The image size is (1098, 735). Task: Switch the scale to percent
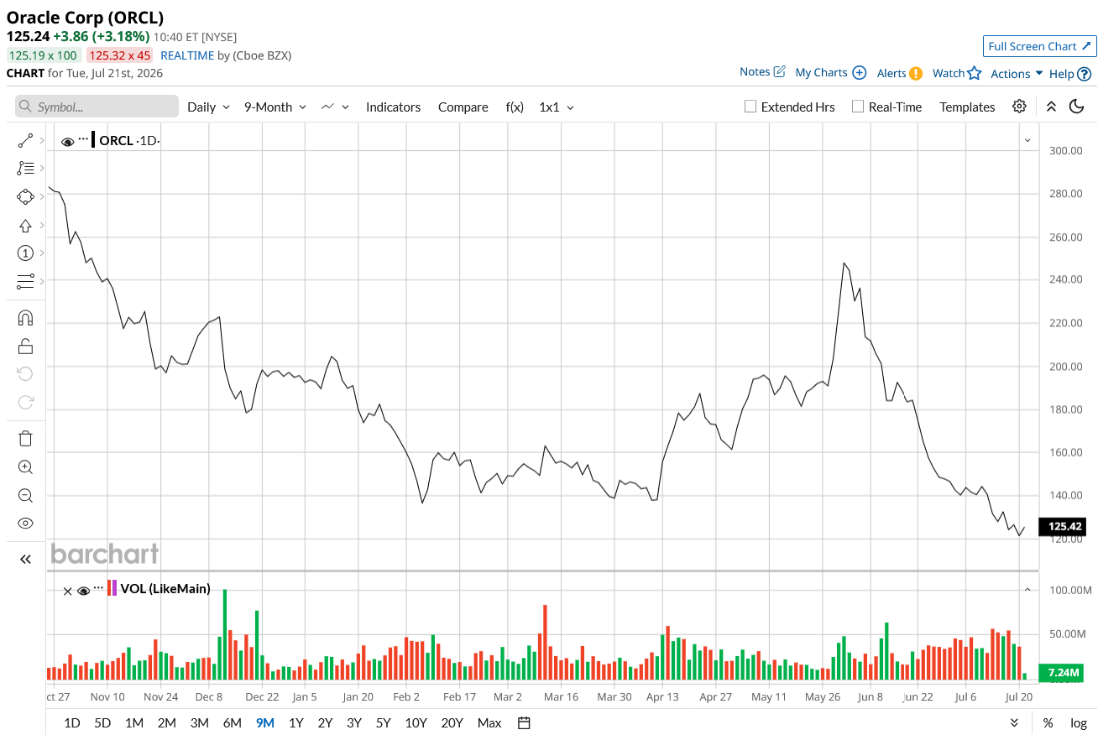(x=1048, y=722)
